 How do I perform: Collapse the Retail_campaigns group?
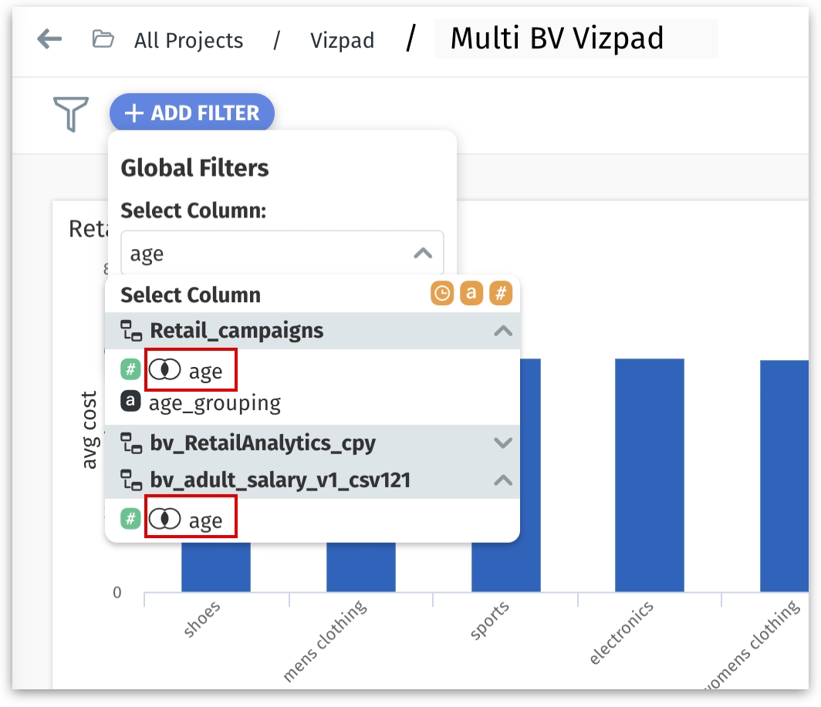[x=502, y=331]
